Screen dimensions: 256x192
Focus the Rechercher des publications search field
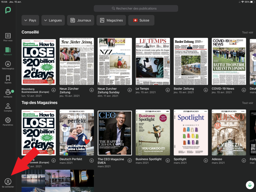pyautogui.click(x=136, y=8)
